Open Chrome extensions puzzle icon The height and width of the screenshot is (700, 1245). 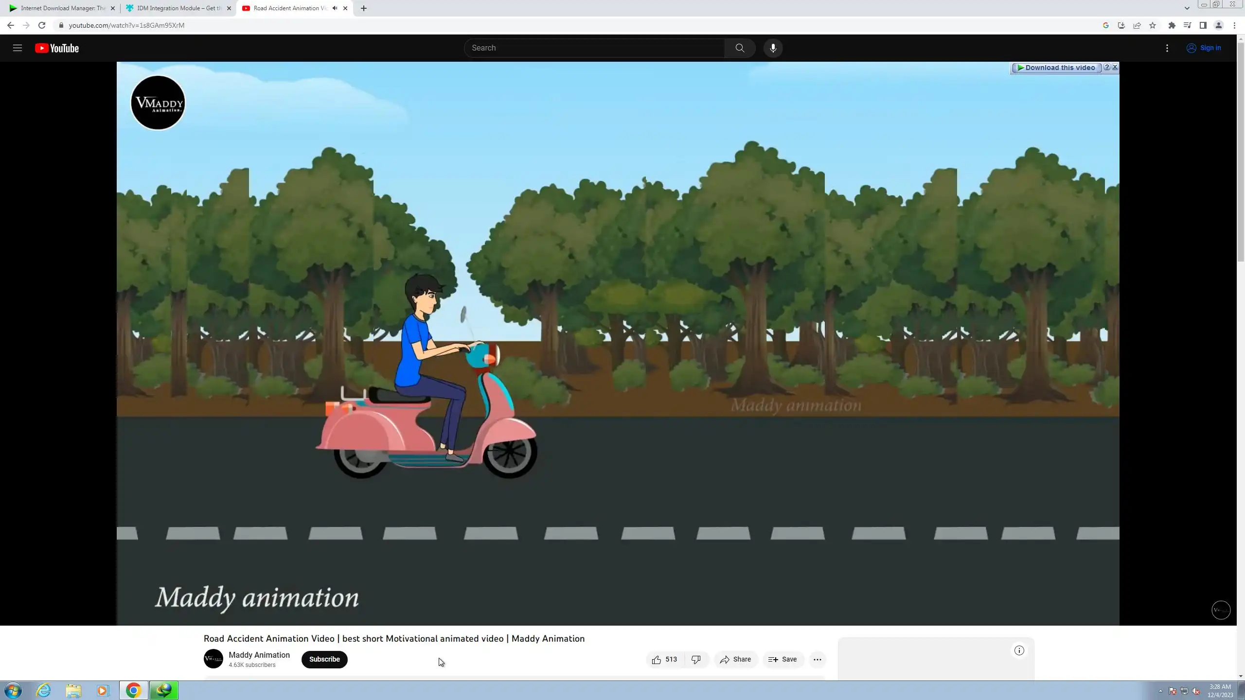[1172, 25]
